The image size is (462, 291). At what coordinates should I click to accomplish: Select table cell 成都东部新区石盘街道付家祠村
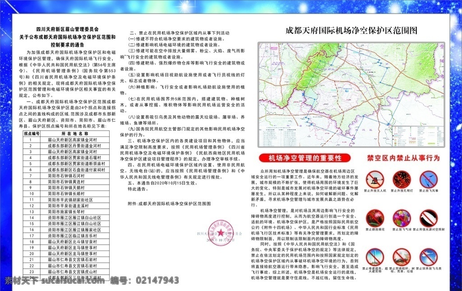pyautogui.click(x=75, y=170)
